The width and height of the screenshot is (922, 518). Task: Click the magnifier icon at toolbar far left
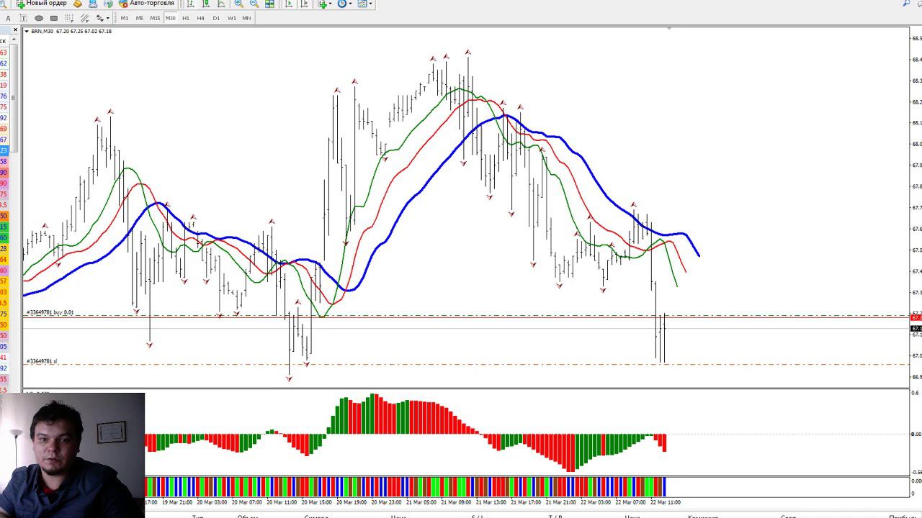(x=3, y=4)
